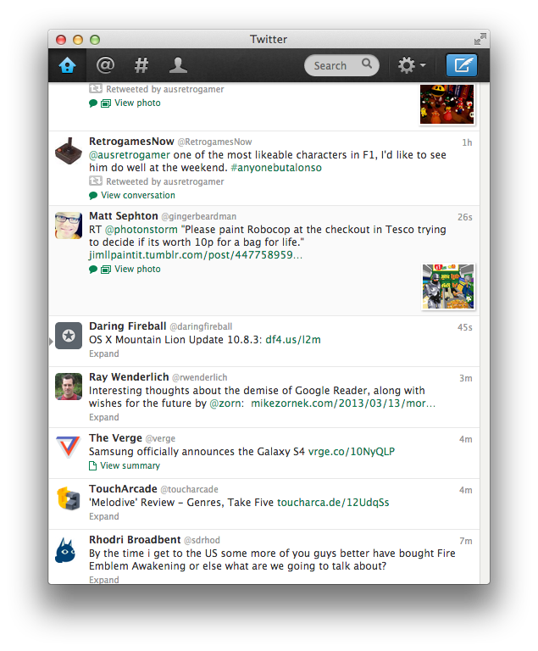Click Rhodri Broadbent's blue avatar
Screen dimensions: 538x651
click(66, 550)
